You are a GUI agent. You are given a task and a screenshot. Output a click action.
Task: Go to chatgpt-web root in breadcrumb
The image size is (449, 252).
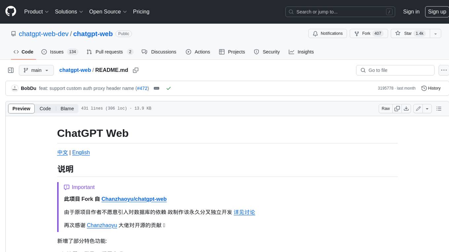pyautogui.click(x=75, y=70)
